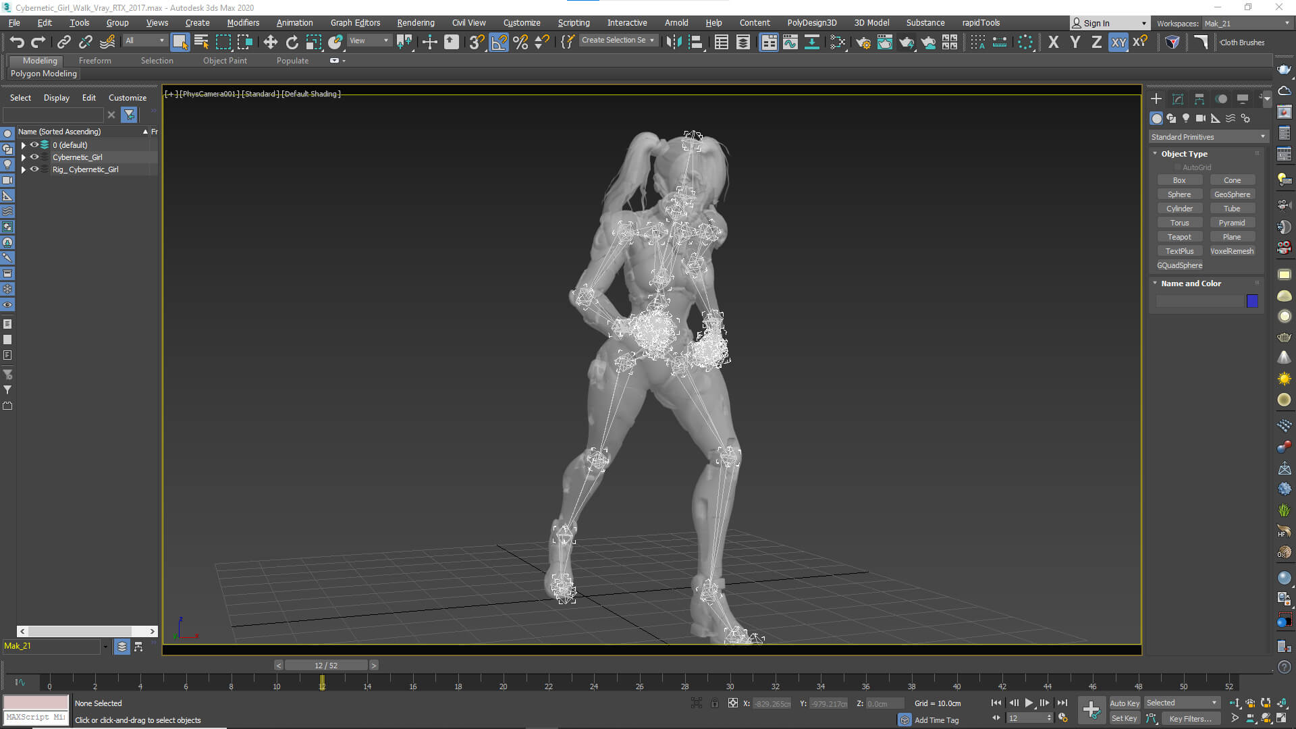1296x729 pixels.
Task: Open Select by Name list icon
Action: click(201, 42)
